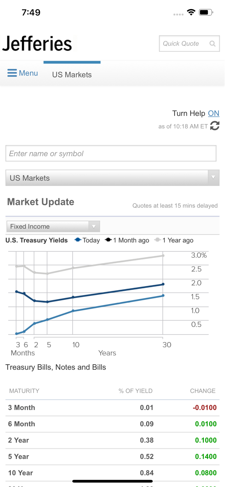The height and width of the screenshot is (487, 225).
Task: Open the Menu label in navigation
Action: point(28,73)
